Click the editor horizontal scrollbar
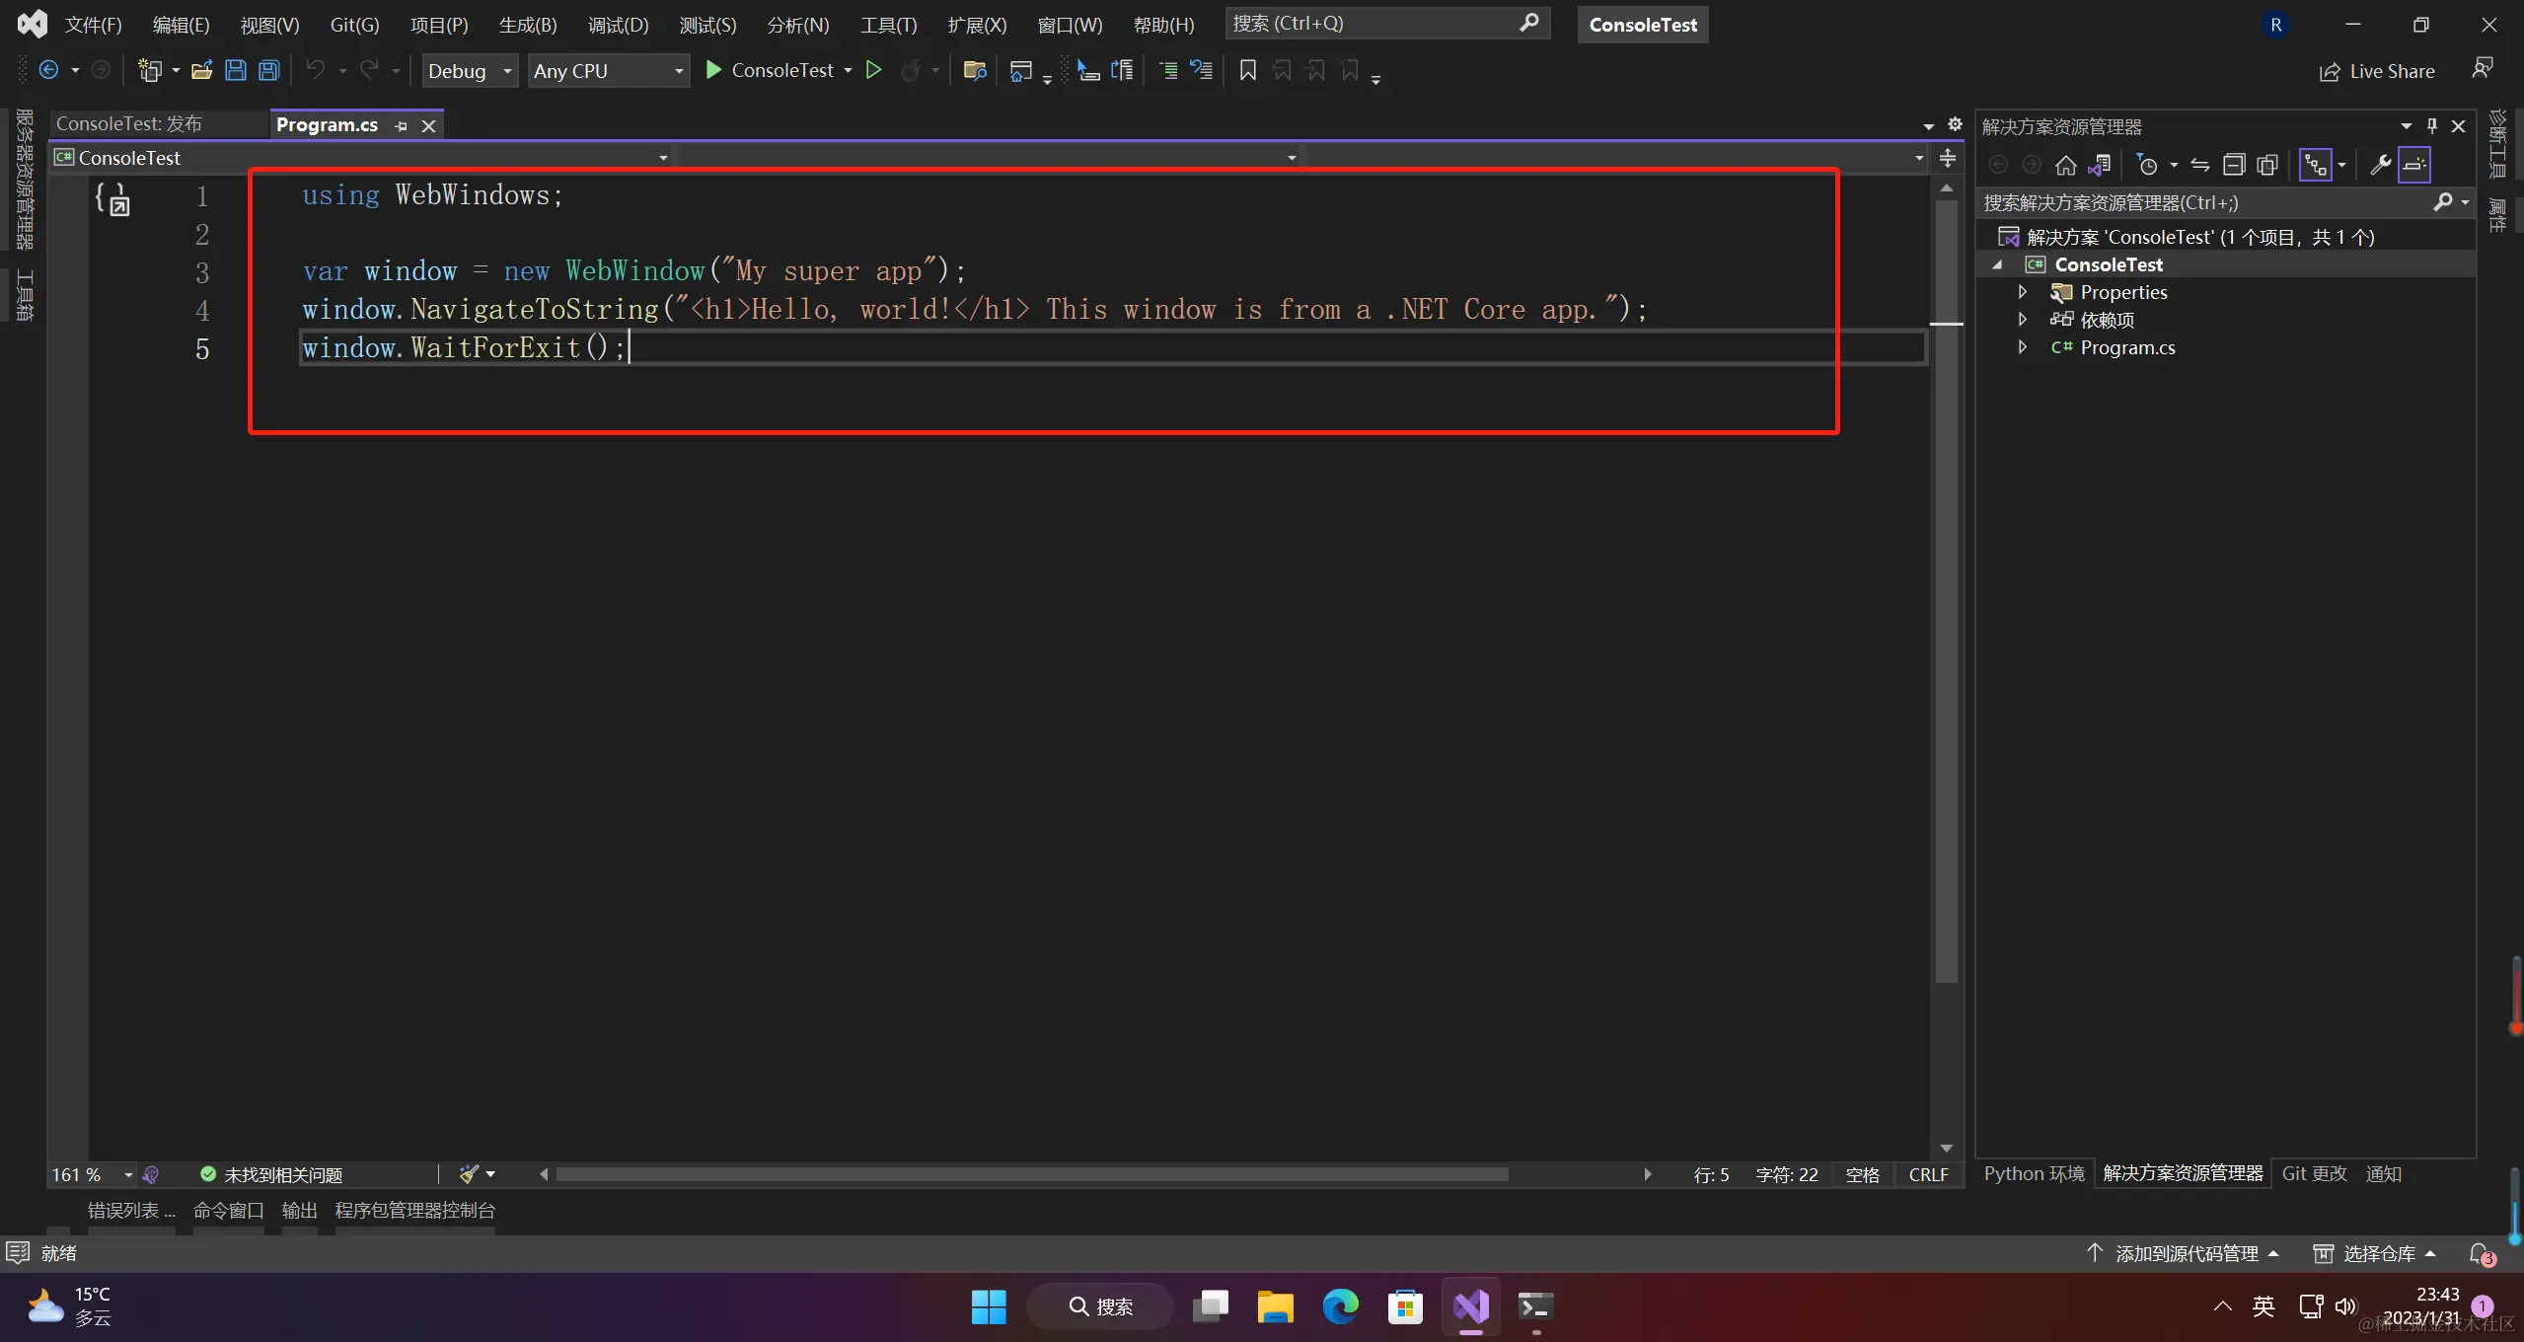Screen dimensions: 2524x1342 coord(1031,1174)
